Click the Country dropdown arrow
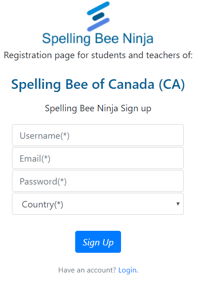The width and height of the screenshot is (204, 294). (x=178, y=204)
